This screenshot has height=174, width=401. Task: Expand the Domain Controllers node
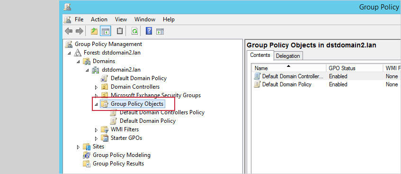coord(97,87)
